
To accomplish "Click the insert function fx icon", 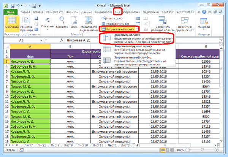I will click(x=62, y=40).
